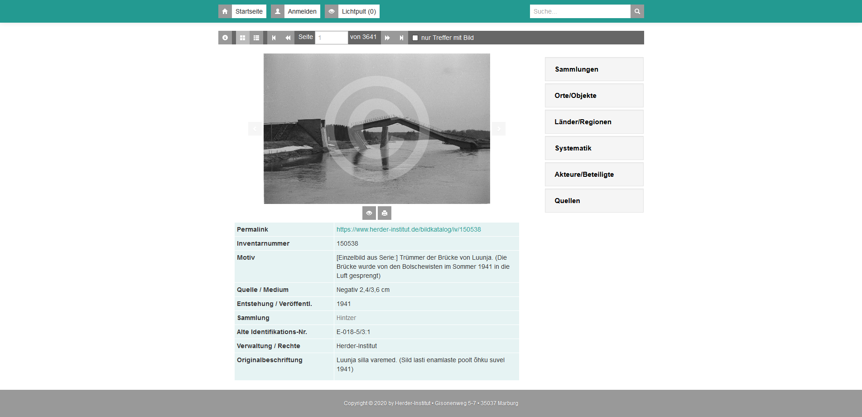The width and height of the screenshot is (862, 417).
Task: Expand the Sammlungen panel
Action: point(594,69)
